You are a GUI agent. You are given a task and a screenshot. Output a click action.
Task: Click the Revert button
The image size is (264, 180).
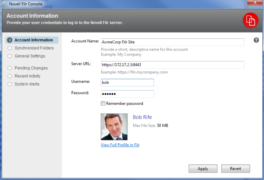coord(235,169)
